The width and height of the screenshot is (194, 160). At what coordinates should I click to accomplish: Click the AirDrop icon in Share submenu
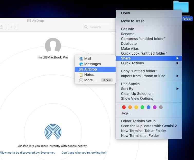81,69
